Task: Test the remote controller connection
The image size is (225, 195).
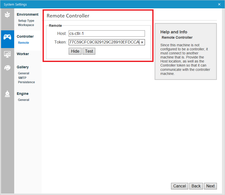Action: point(89,51)
